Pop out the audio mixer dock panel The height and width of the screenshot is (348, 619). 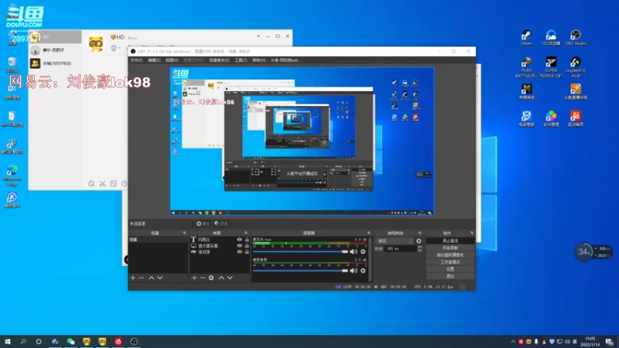click(x=369, y=234)
